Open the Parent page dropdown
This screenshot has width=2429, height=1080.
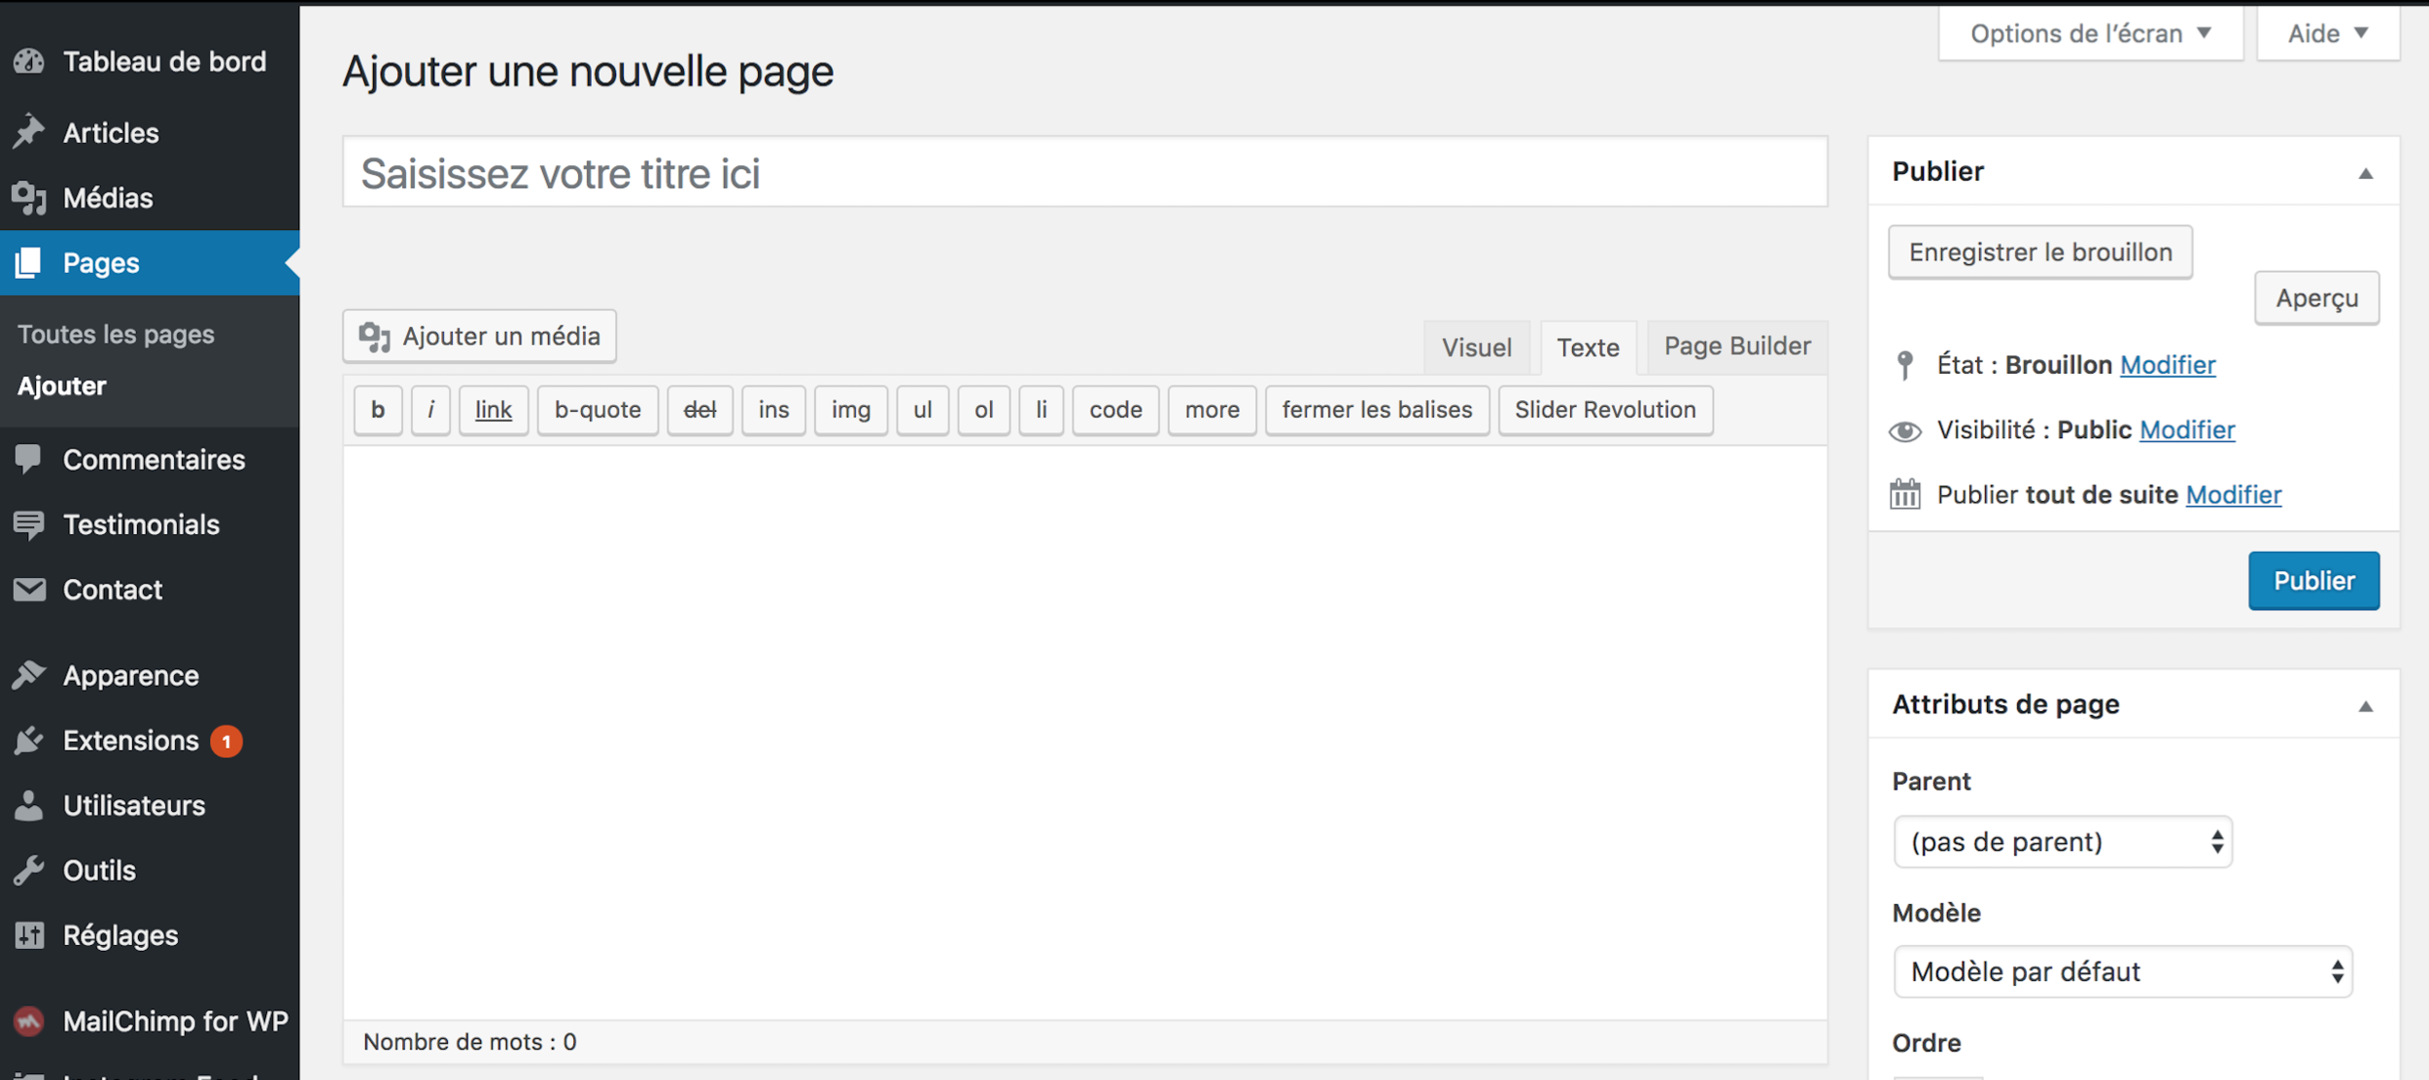tap(2062, 841)
